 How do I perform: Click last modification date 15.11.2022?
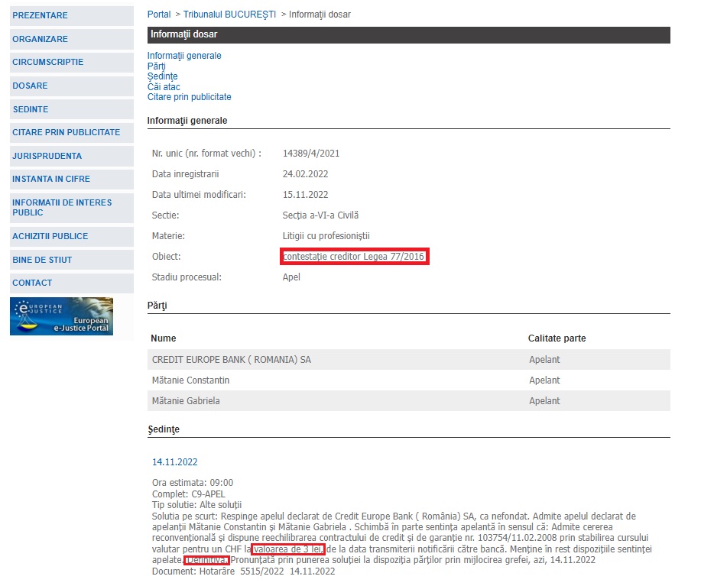305,195
